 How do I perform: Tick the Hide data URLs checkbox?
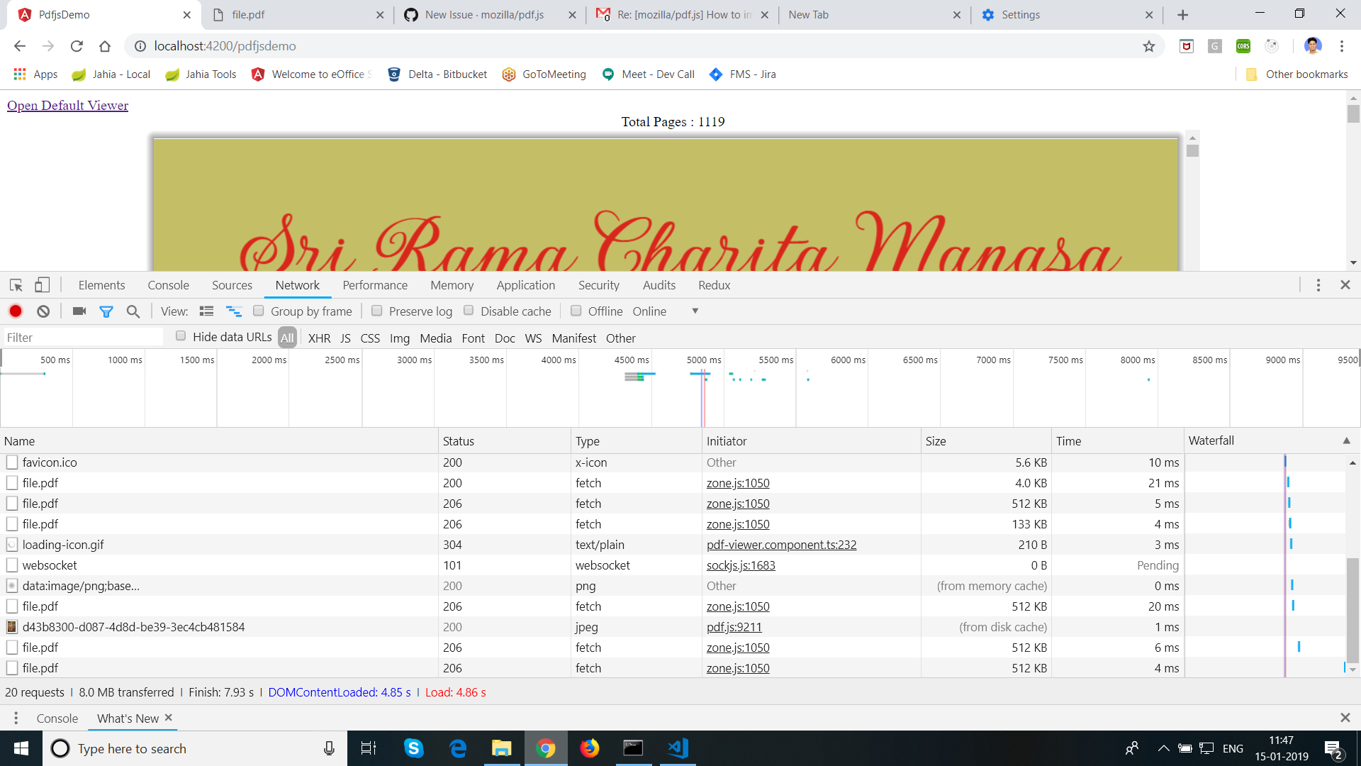[x=181, y=336]
